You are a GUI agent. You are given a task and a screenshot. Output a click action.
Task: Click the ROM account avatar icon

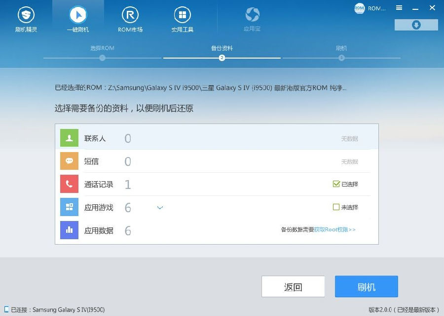(x=359, y=8)
